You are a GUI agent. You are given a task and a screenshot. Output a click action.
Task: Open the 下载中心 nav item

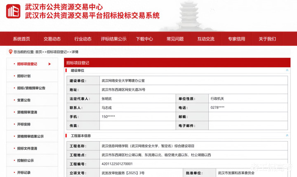(x=144, y=39)
